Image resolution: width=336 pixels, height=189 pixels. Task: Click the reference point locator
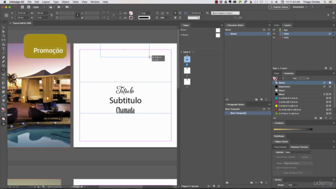pos(6,15)
